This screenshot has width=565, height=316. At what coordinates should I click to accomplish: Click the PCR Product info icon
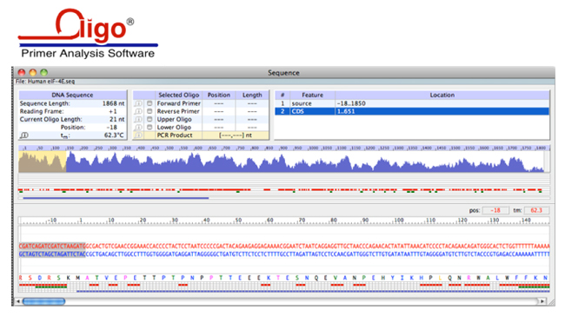138,135
